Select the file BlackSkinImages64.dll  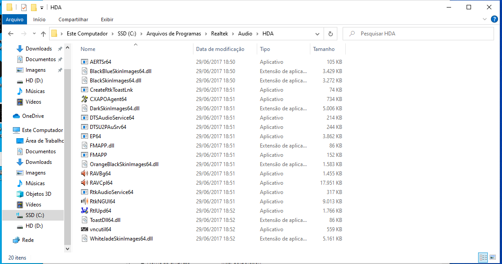click(115, 81)
